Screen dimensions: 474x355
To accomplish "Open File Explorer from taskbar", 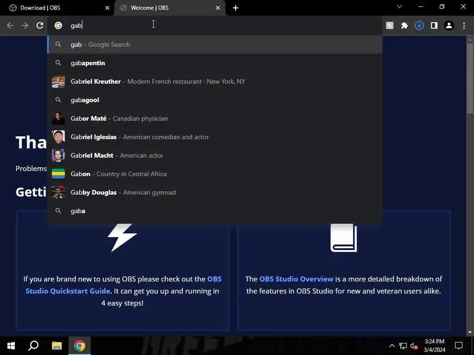I will click(x=56, y=346).
